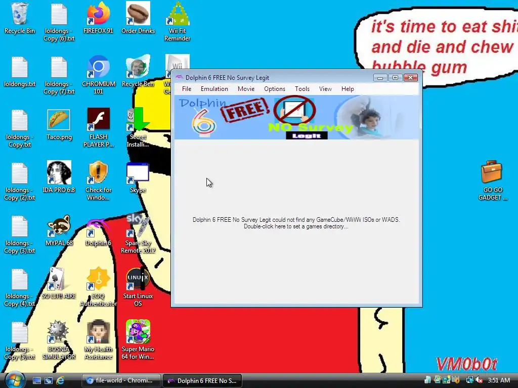518x388 pixels.
Task: Click Switch between windows quick launch icon
Action: pos(49,380)
